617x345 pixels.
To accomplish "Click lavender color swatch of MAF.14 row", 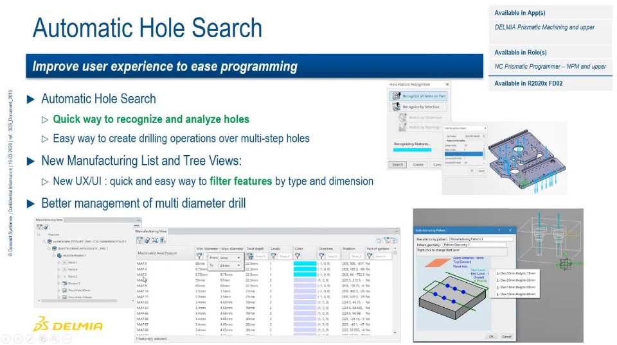I will [x=305, y=291].
